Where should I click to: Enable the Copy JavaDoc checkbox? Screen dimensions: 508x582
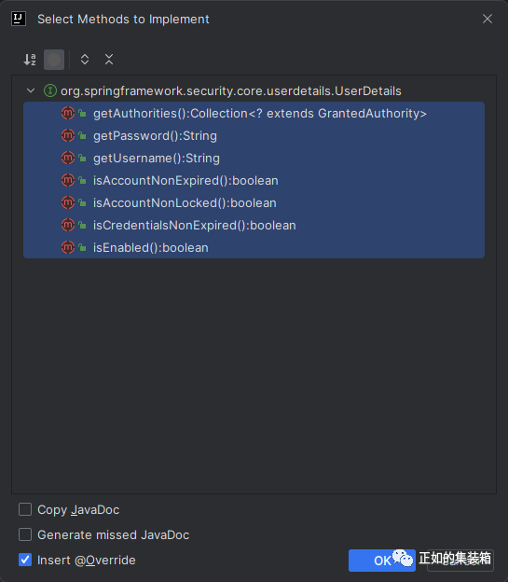coord(25,509)
